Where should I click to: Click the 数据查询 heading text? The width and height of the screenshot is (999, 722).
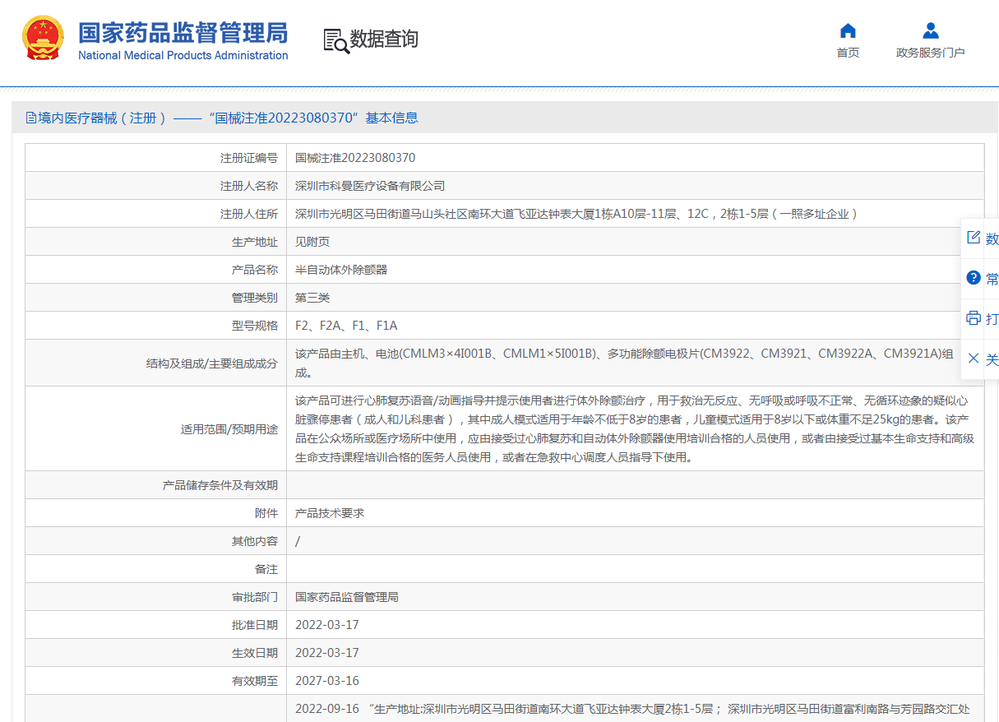[x=384, y=39]
